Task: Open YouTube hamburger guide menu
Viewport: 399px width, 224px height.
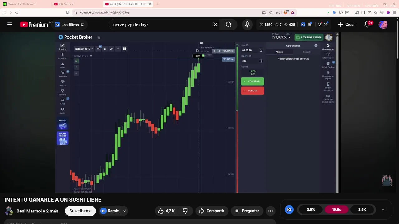Action: coord(10,25)
